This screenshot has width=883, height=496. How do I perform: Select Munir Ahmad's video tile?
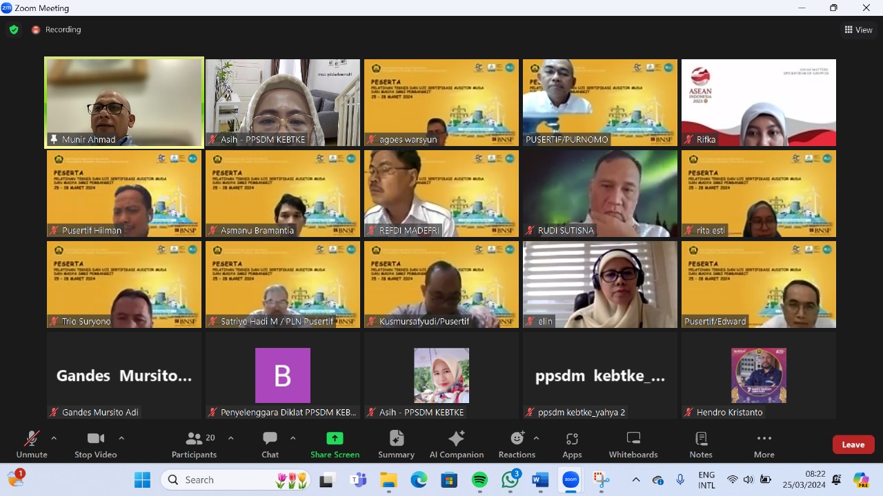click(124, 103)
